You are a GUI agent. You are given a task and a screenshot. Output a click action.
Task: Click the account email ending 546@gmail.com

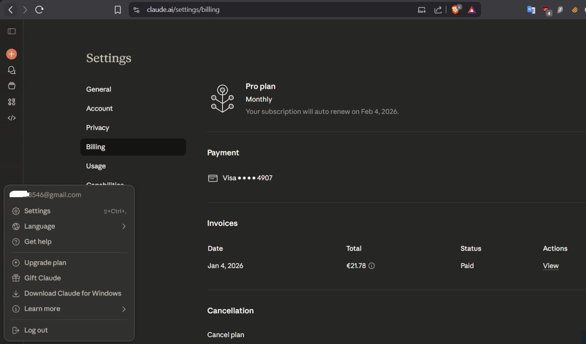45,195
